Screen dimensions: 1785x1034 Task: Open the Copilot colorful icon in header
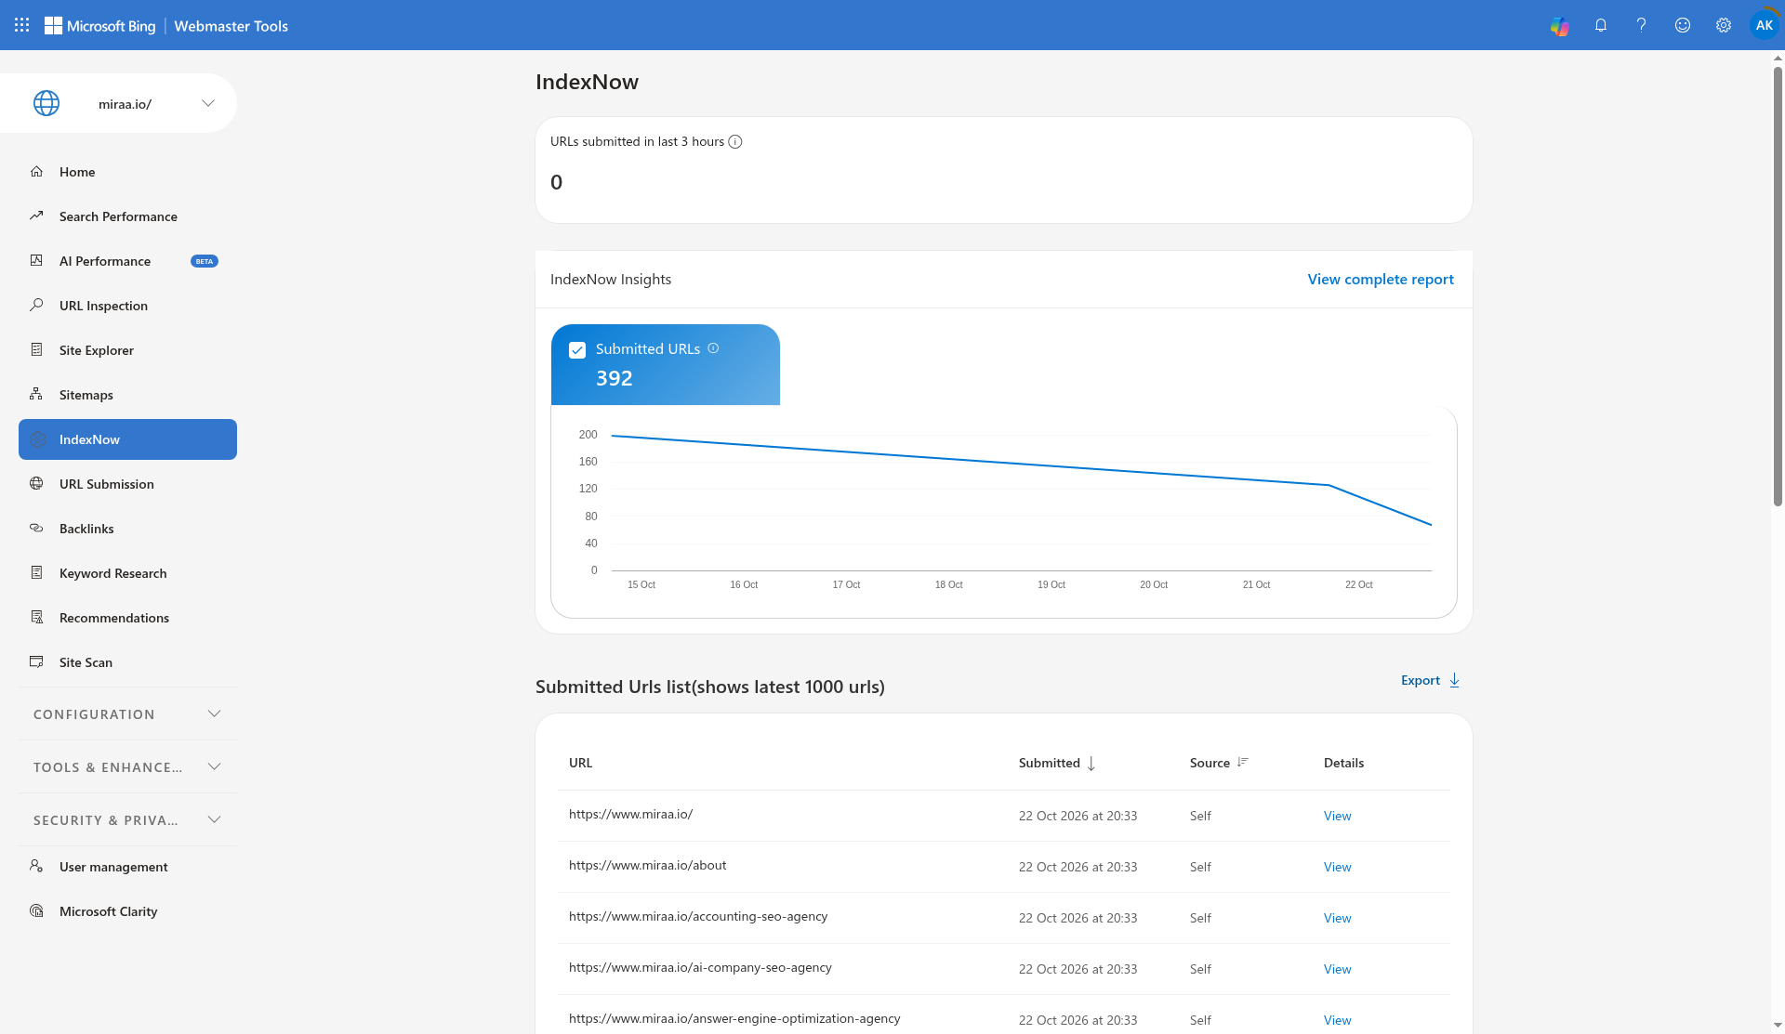(1560, 26)
